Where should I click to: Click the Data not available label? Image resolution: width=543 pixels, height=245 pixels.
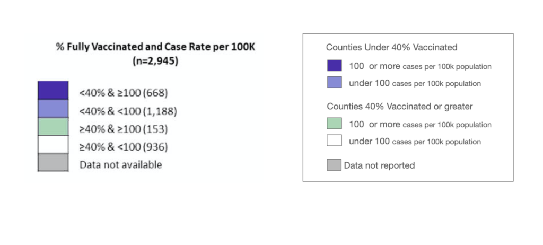click(120, 164)
